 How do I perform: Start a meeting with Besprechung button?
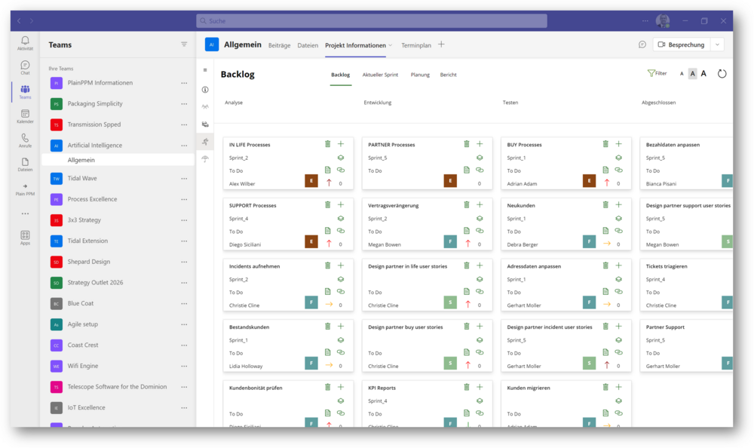click(681, 44)
